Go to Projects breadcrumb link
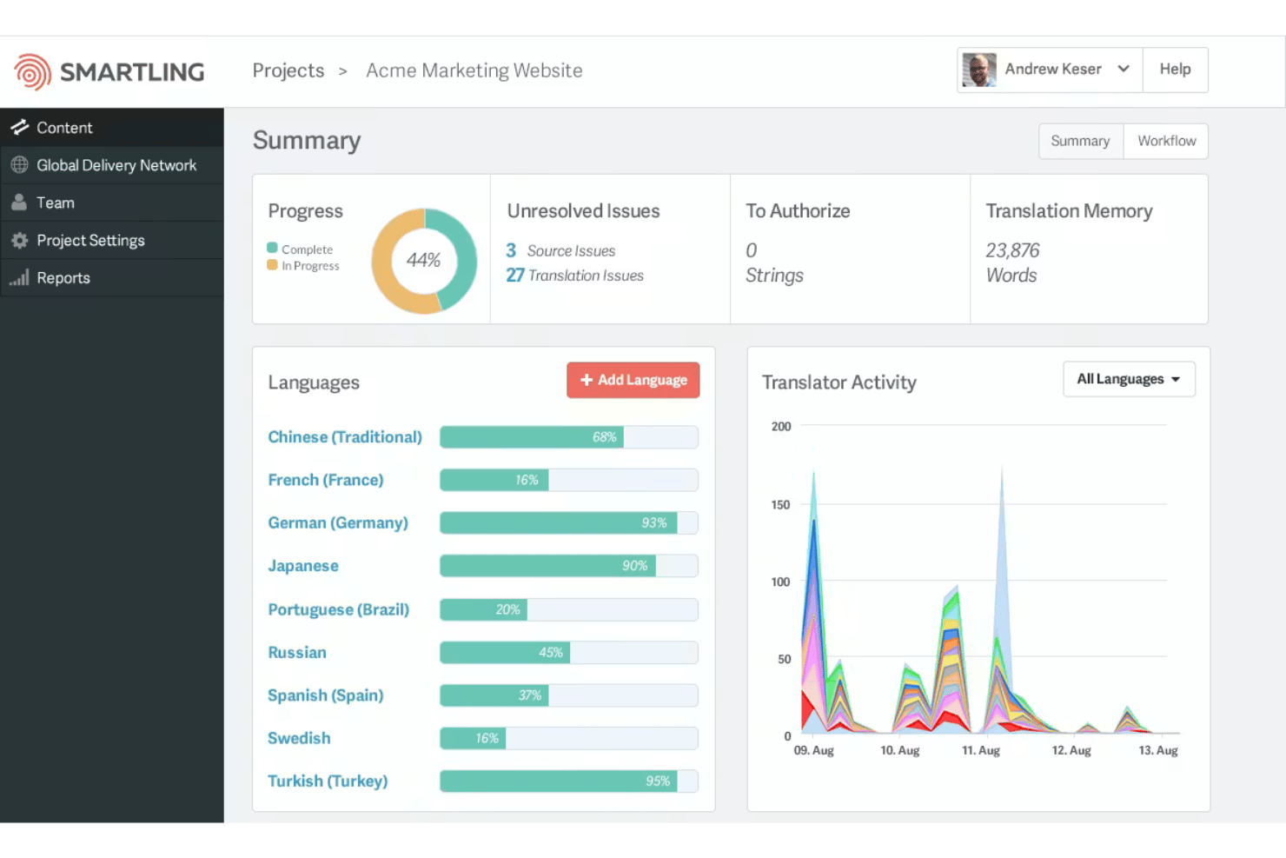1286x858 pixels. tap(288, 70)
